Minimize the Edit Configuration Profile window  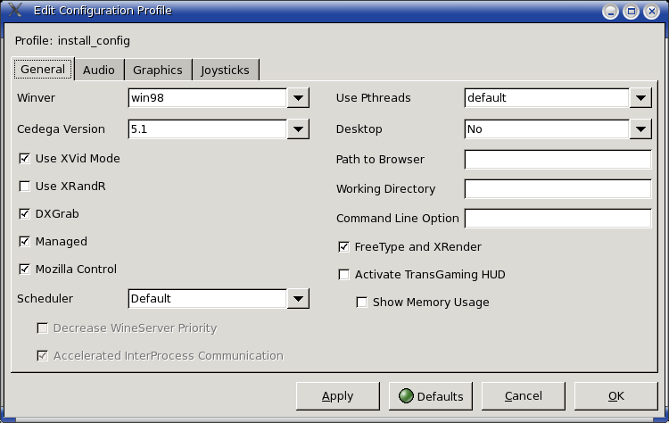tap(608, 12)
